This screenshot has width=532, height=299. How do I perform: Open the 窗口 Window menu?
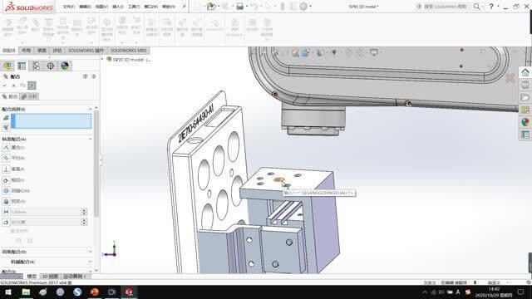point(151,7)
